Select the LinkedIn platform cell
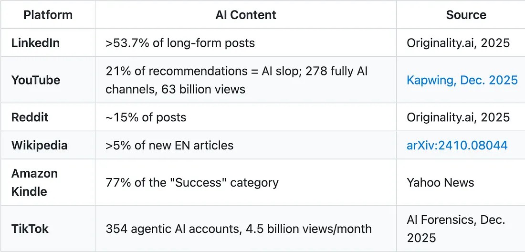This screenshot has width=525, height=252. 35,43
